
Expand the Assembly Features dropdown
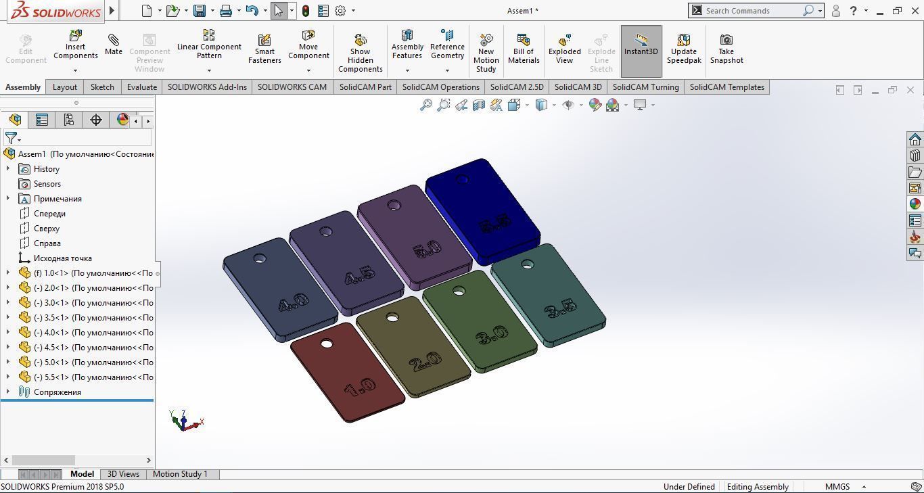point(407,70)
